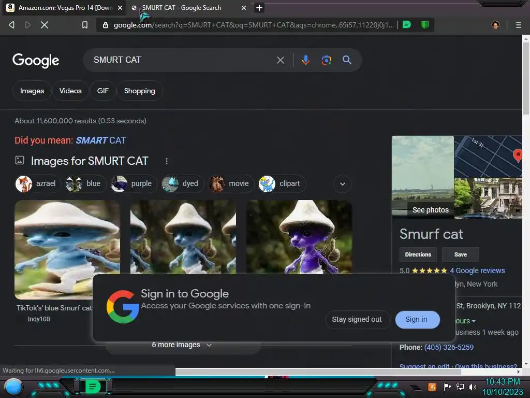530x398 pixels.
Task: Bookmark this page with the bookmark icon
Action: (85, 25)
